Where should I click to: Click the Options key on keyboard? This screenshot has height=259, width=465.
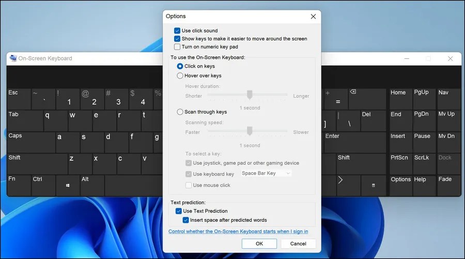tap(400, 186)
